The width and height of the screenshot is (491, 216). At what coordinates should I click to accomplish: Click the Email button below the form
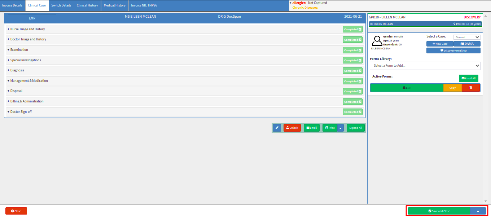tap(312, 128)
